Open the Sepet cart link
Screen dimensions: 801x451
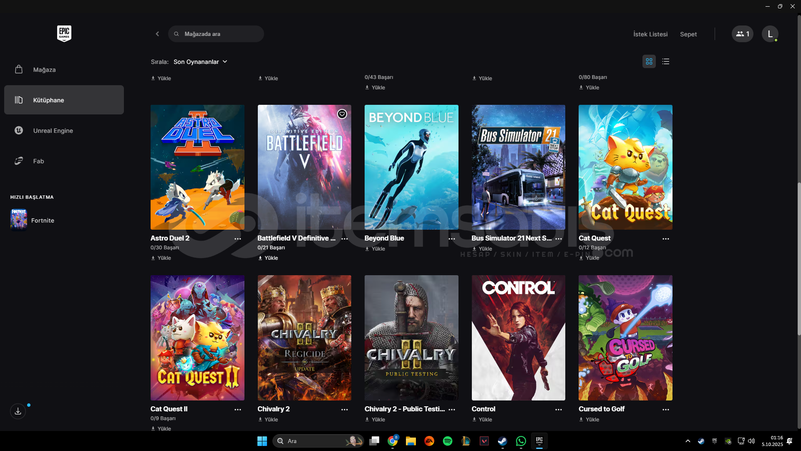(x=688, y=34)
